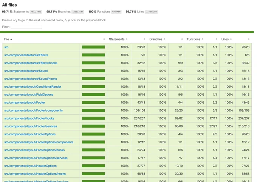Viewport: 257px width, 182px height.
Task: Click the 7372/7393 statements badge
Action: (x=36, y=12)
